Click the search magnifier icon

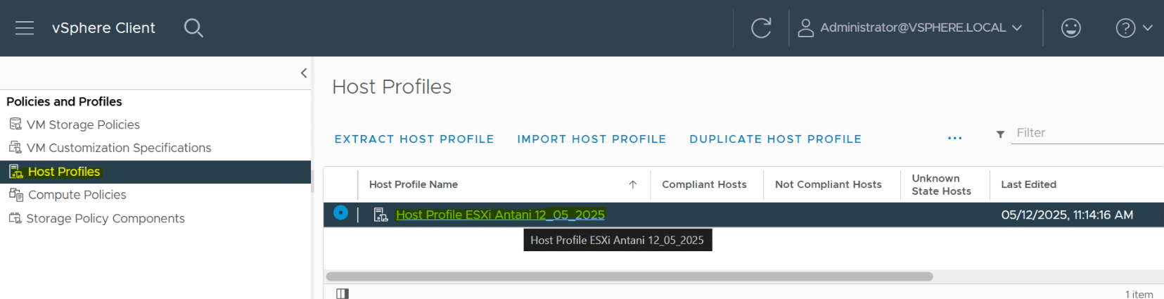[193, 28]
